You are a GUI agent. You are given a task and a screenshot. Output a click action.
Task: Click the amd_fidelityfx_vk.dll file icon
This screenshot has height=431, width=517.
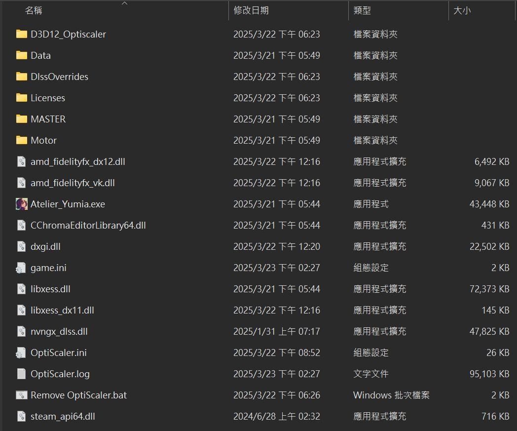22,183
